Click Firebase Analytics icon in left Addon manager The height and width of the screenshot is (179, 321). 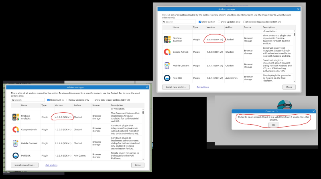click(16, 117)
